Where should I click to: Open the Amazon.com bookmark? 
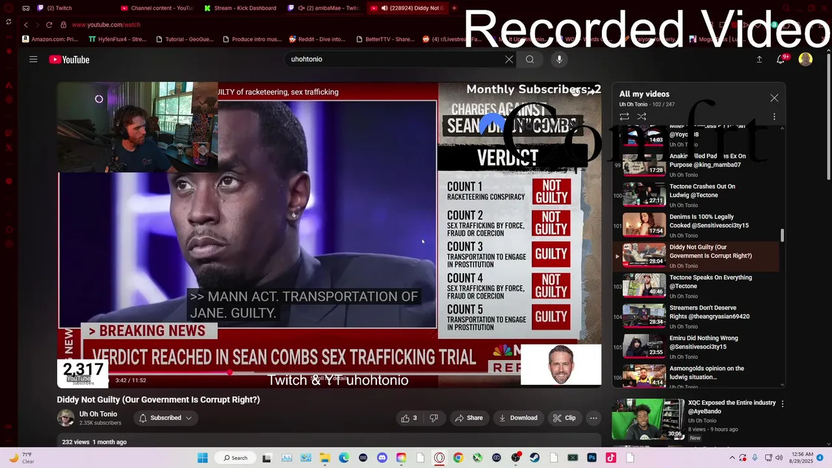pyautogui.click(x=50, y=39)
